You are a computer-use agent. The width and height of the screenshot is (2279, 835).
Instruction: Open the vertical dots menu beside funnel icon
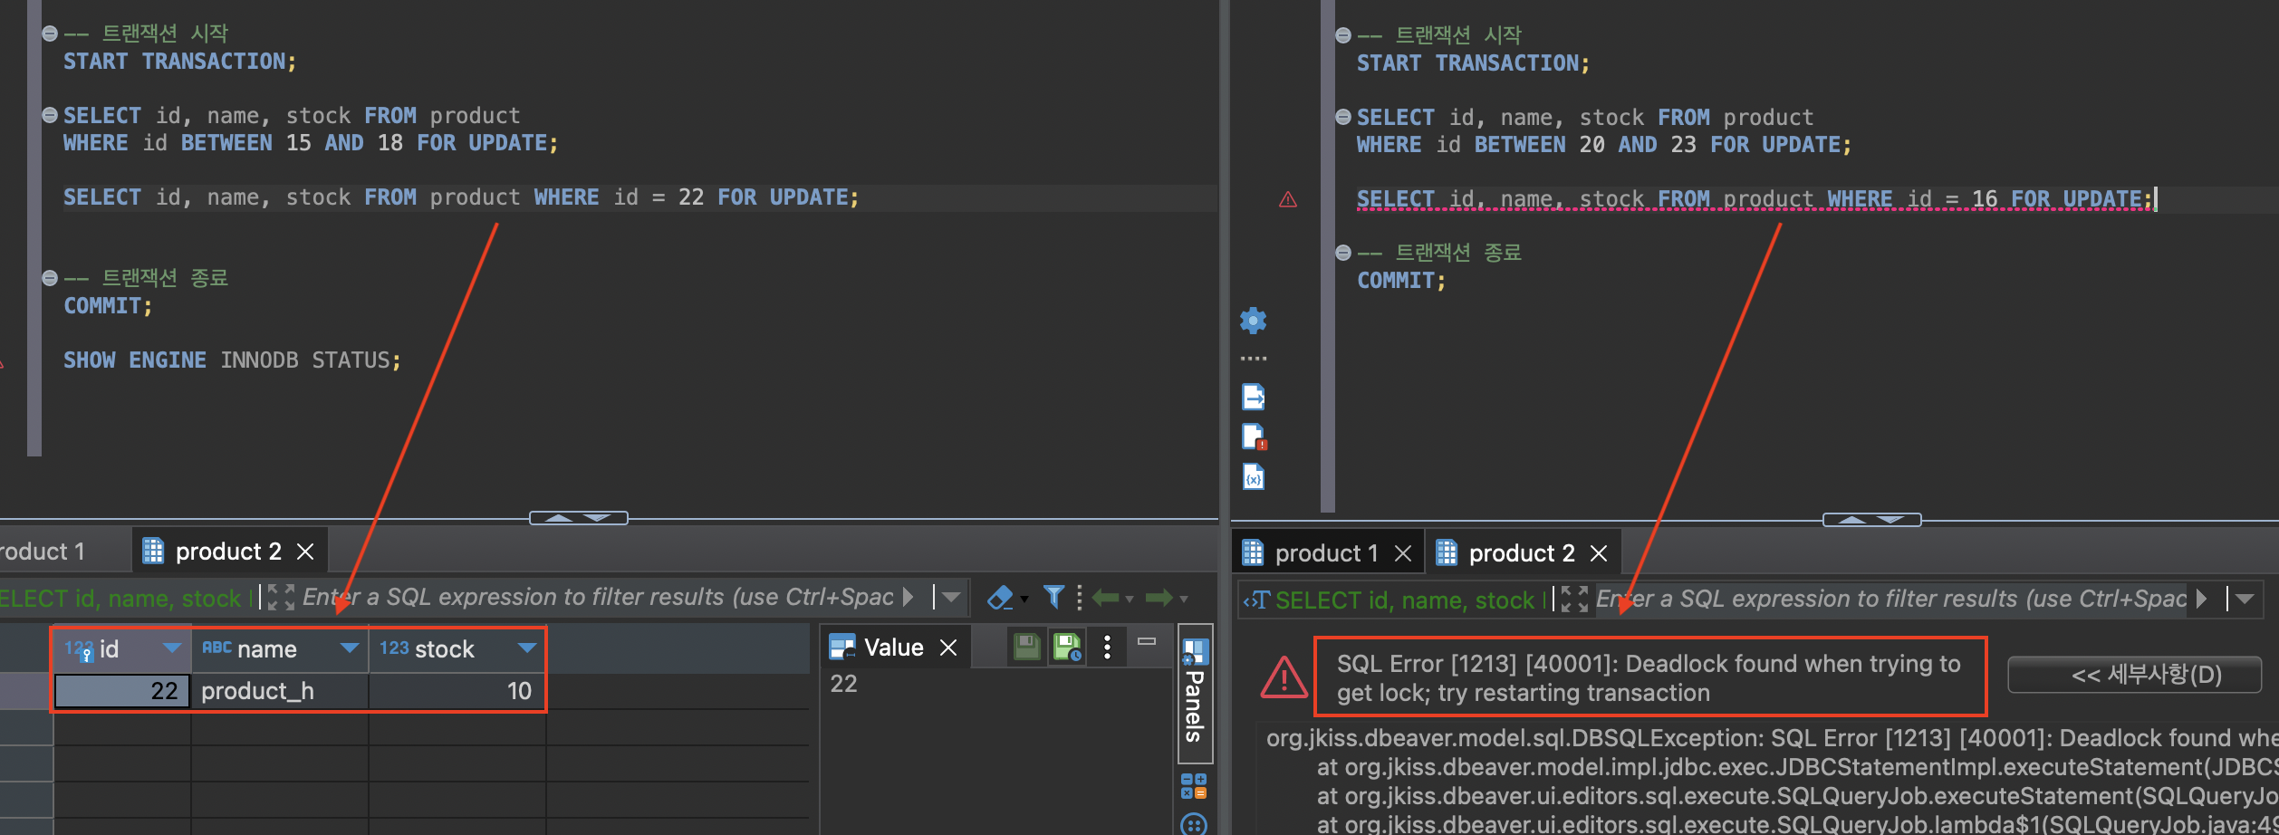1079,598
